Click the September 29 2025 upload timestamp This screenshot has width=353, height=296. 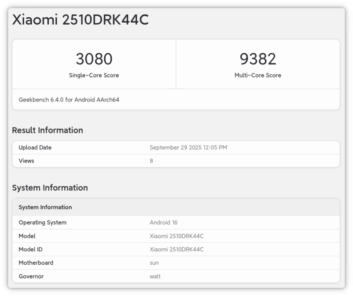[188, 148]
